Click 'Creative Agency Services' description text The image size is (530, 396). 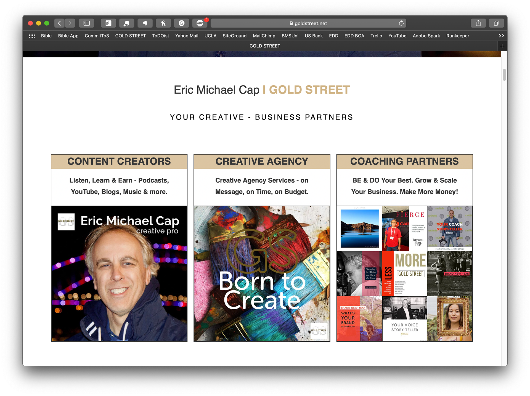(x=262, y=186)
